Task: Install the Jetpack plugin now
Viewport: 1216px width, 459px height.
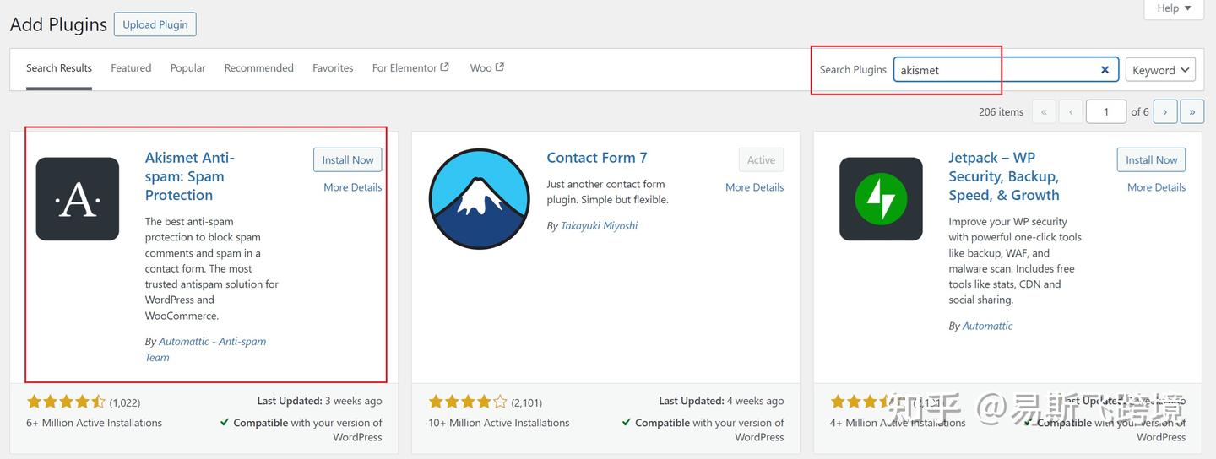Action: point(1151,159)
